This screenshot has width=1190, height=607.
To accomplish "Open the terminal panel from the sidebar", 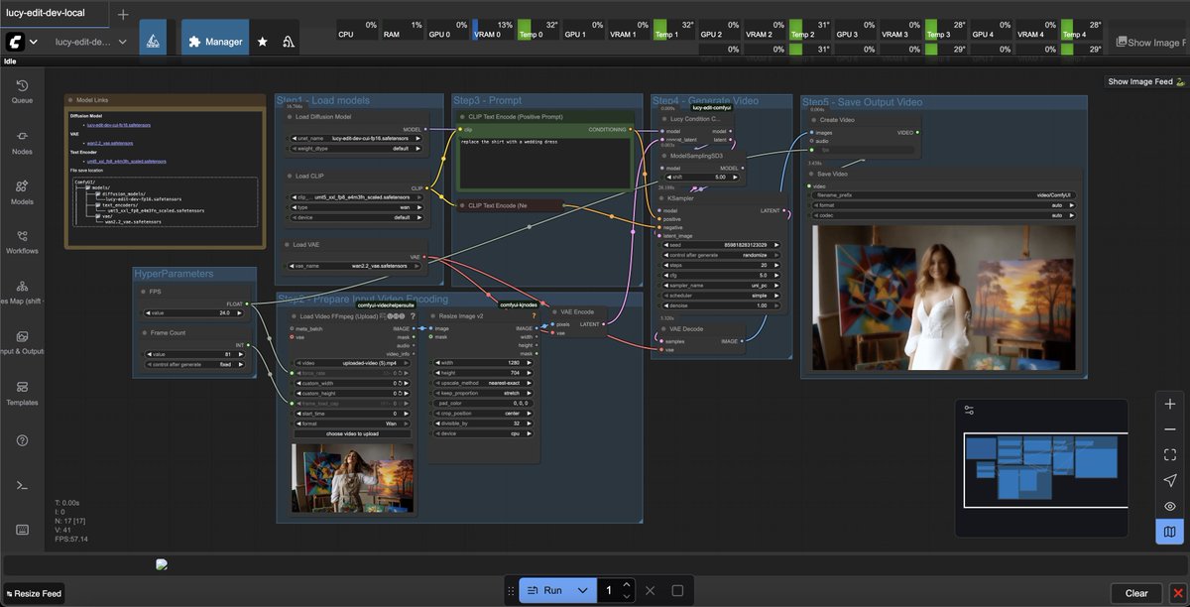I will [22, 483].
